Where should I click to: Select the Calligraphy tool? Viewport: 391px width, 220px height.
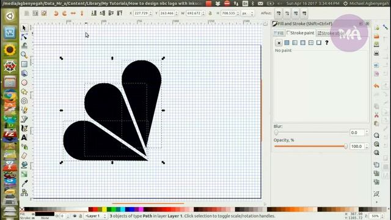24,128
